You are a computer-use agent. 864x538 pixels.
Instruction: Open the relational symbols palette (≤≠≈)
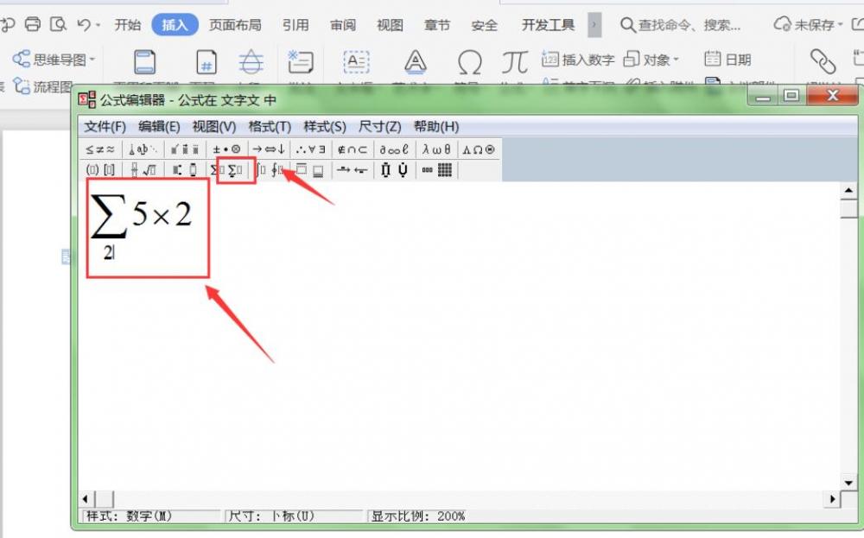click(100, 149)
